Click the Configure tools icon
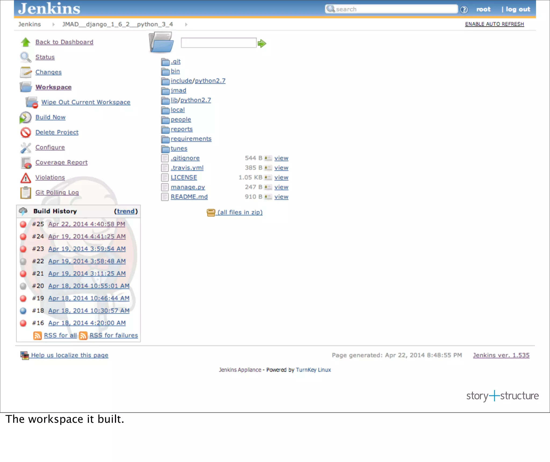Image resolution: width=550 pixels, height=462 pixels. coord(26,147)
